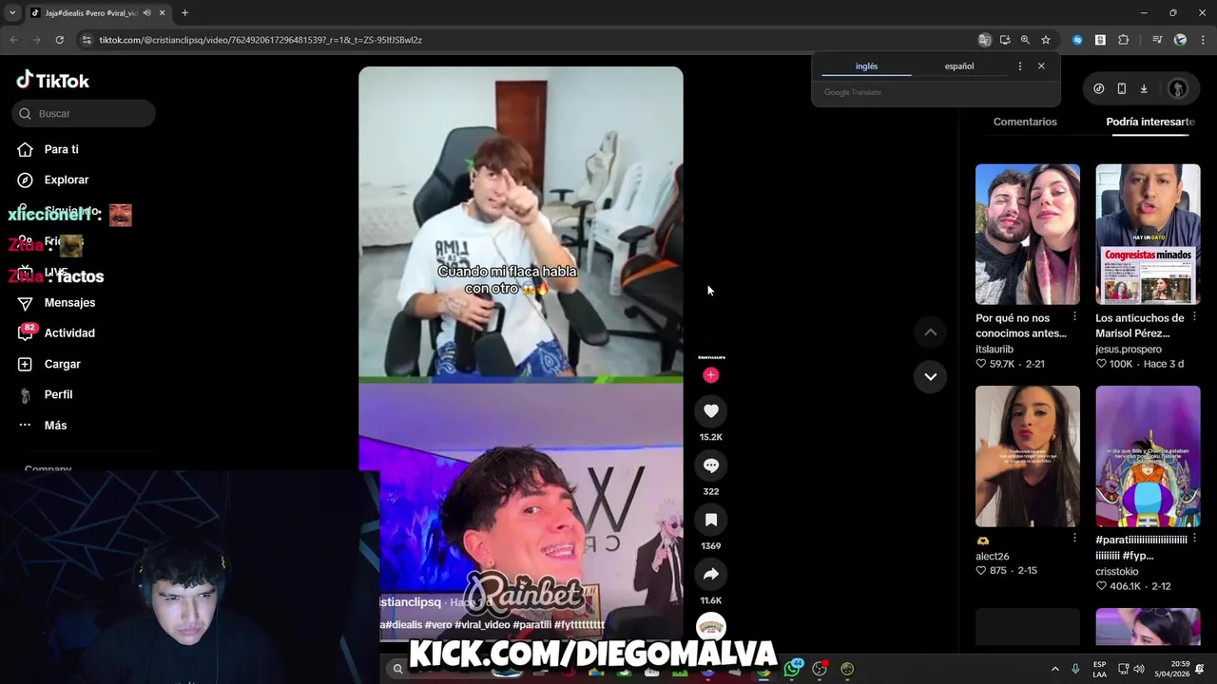Viewport: 1217px width, 684px height.
Task: Select inglés in Google Translate popup
Action: pos(866,66)
